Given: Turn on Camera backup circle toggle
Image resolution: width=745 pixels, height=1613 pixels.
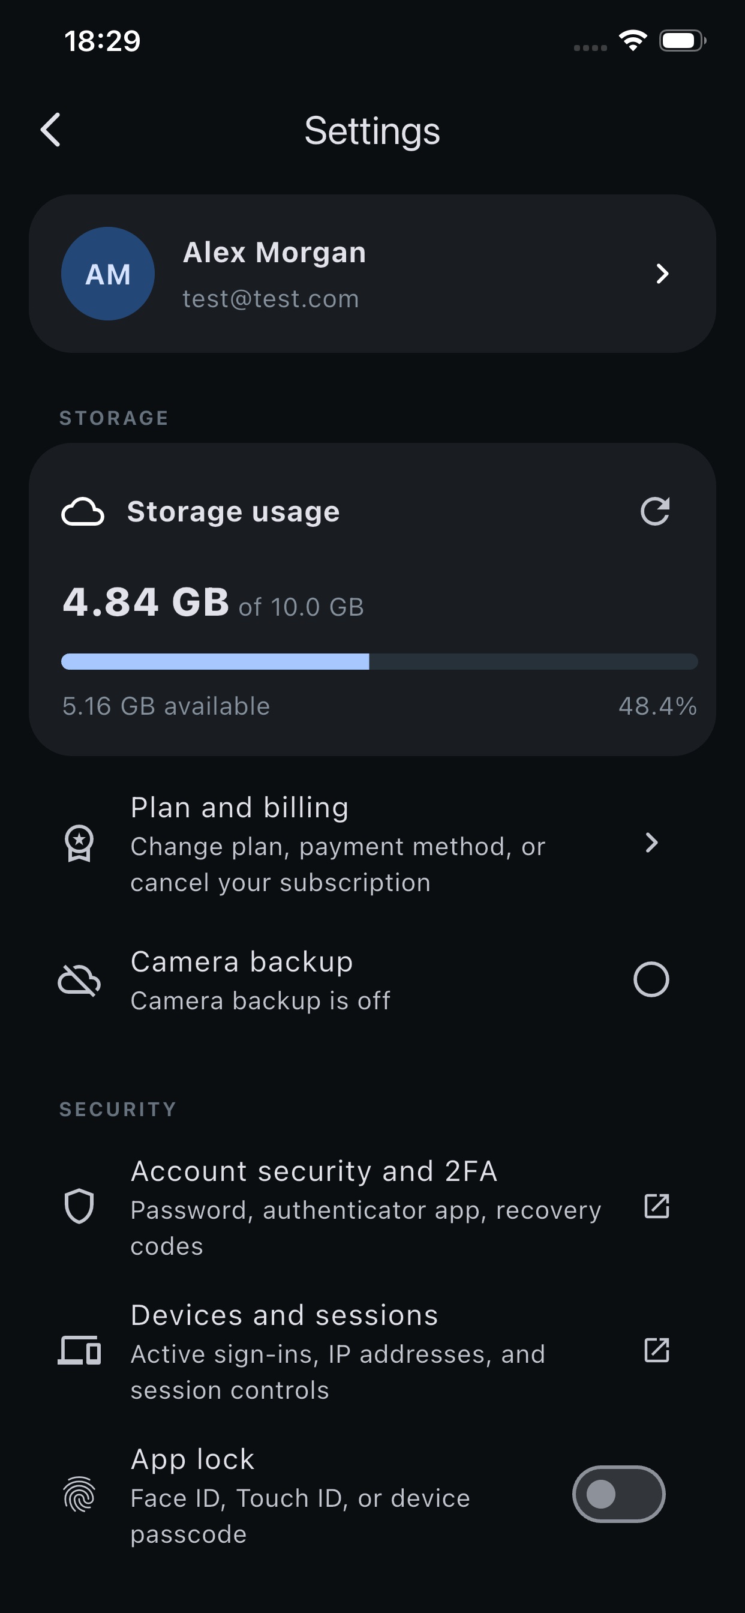Looking at the screenshot, I should 651,979.
